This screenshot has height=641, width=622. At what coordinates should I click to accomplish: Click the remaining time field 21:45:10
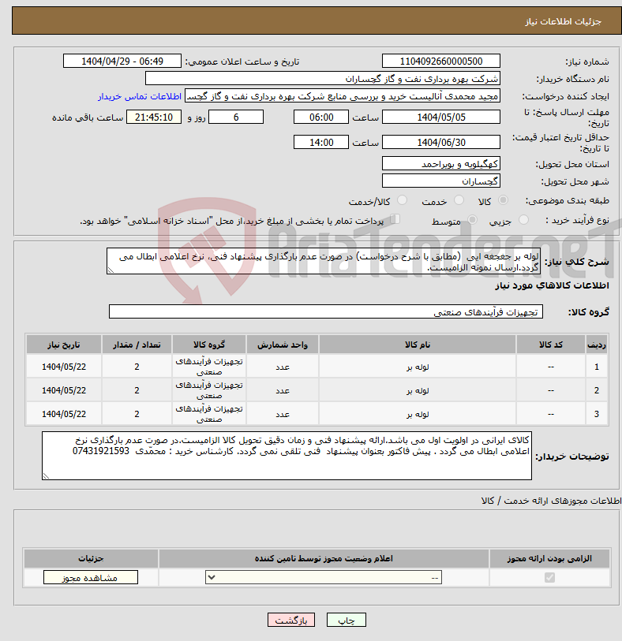click(x=154, y=117)
